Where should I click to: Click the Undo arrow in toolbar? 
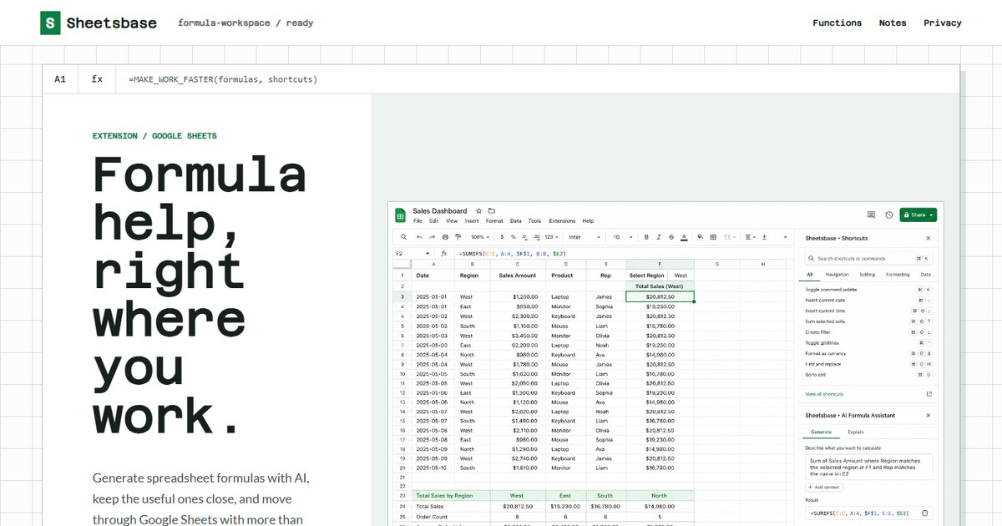click(419, 237)
